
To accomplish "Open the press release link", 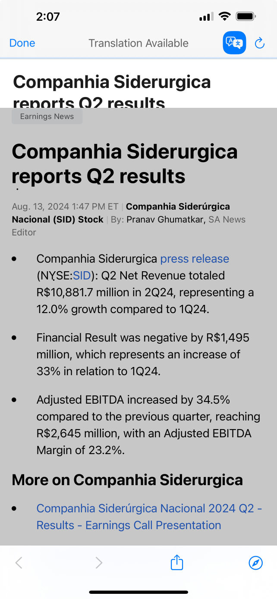I will coord(195,259).
